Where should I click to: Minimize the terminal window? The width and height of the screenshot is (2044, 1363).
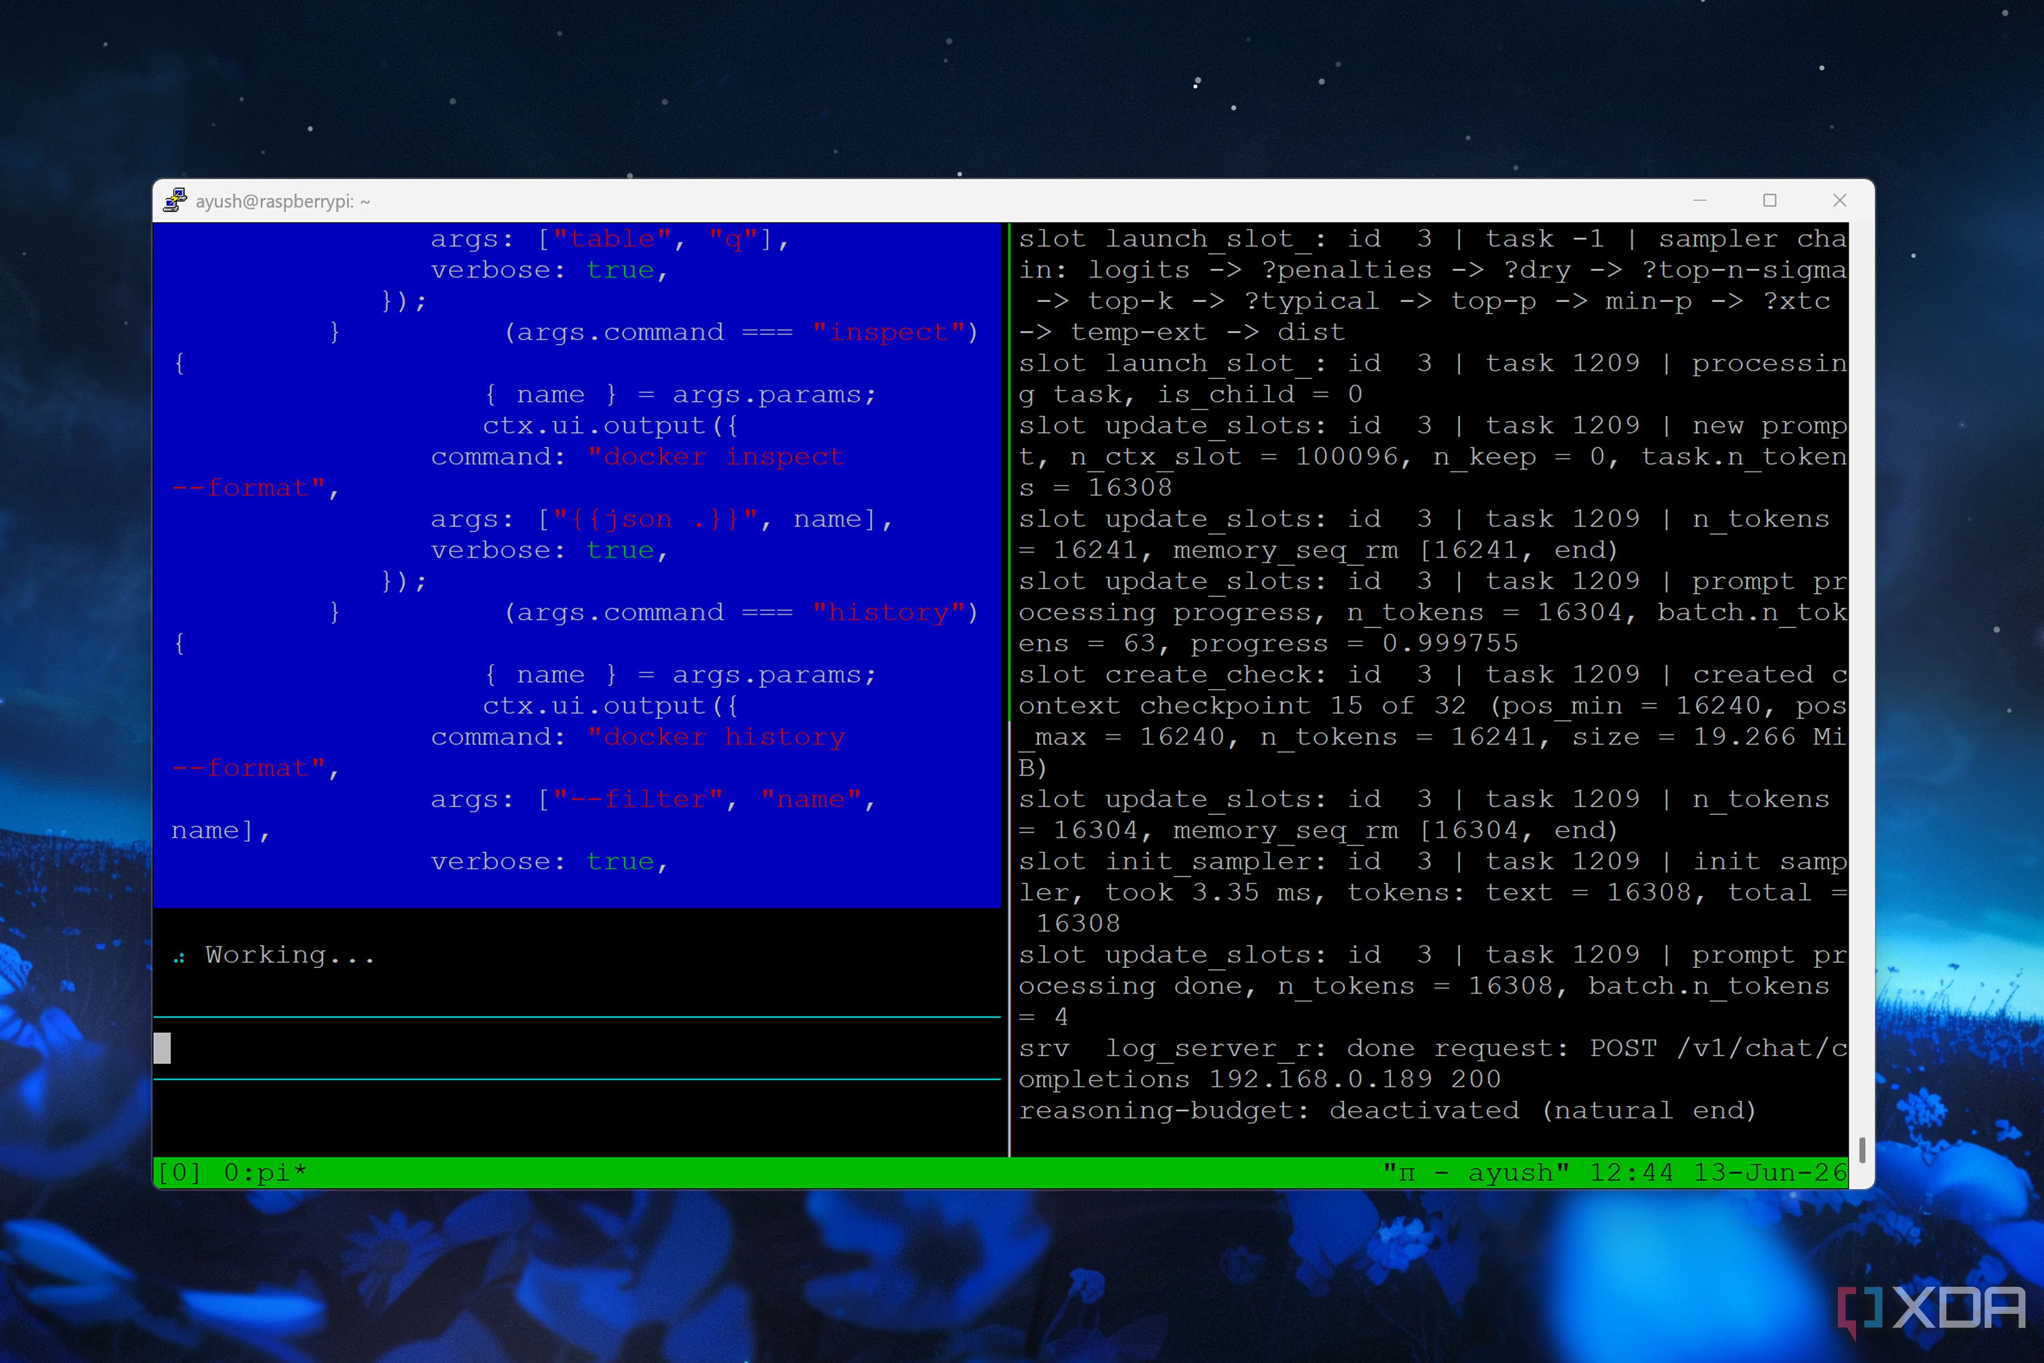point(1700,201)
